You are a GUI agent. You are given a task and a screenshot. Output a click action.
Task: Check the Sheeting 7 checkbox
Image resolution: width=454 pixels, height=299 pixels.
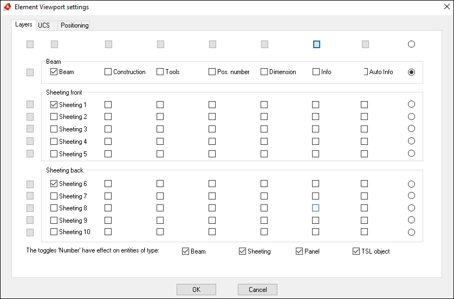(54, 196)
